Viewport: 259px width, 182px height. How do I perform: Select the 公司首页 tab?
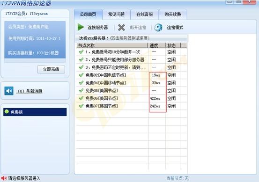coord(88,15)
